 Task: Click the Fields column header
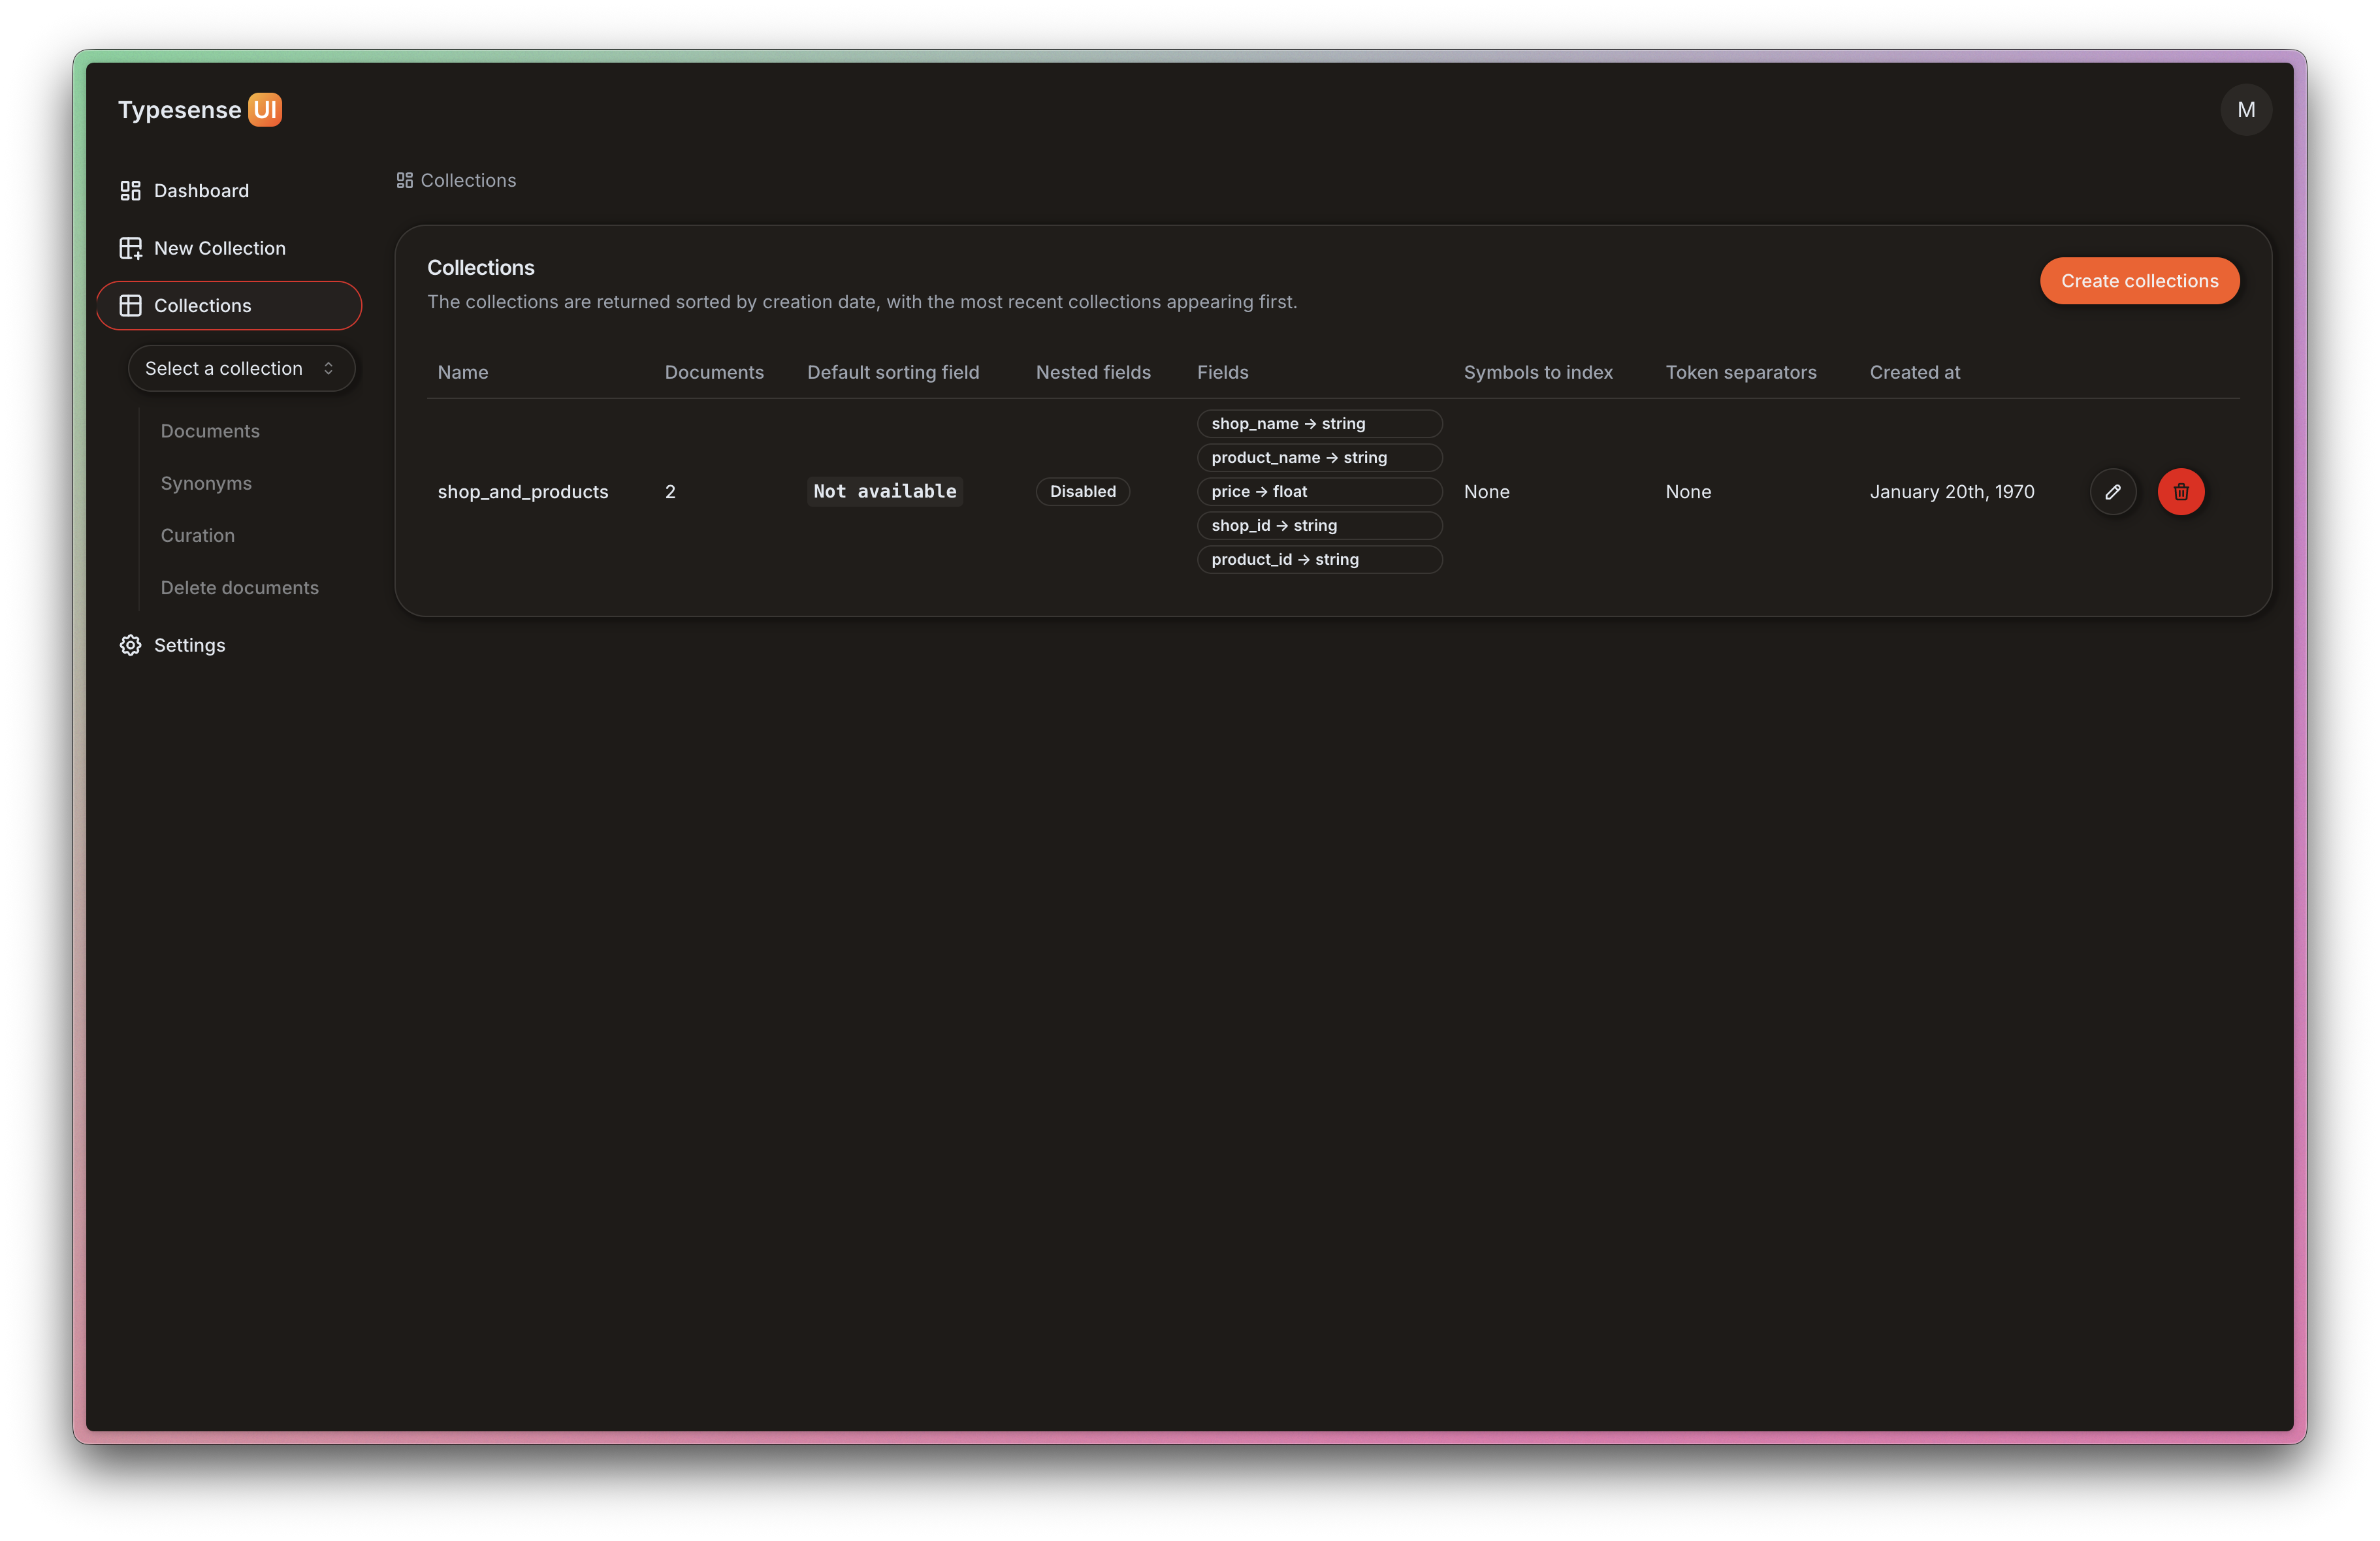click(1222, 373)
